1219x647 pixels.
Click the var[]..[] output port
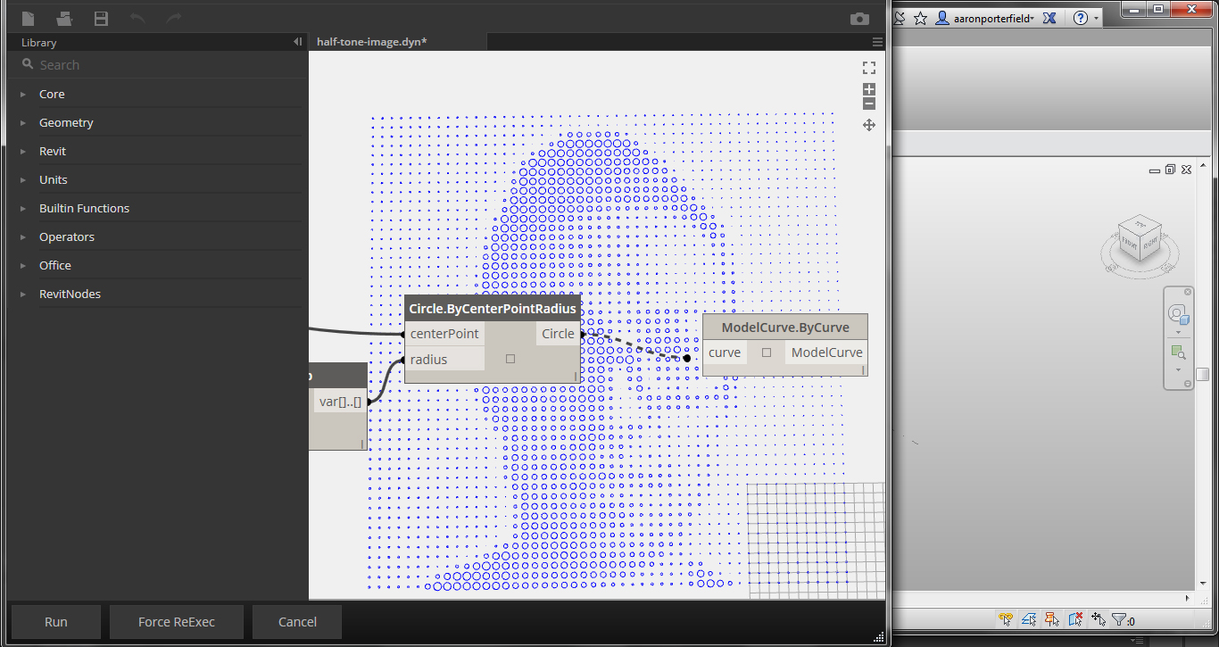click(340, 402)
